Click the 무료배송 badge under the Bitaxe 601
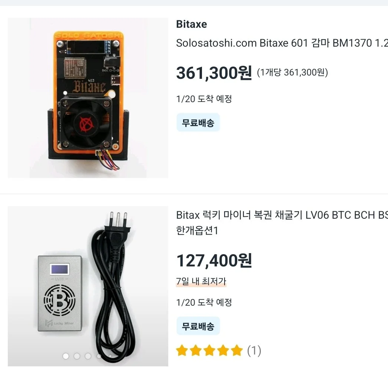This screenshot has width=388, height=373. (x=198, y=122)
